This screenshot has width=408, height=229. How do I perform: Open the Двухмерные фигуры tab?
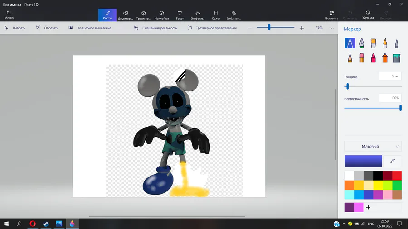(126, 15)
